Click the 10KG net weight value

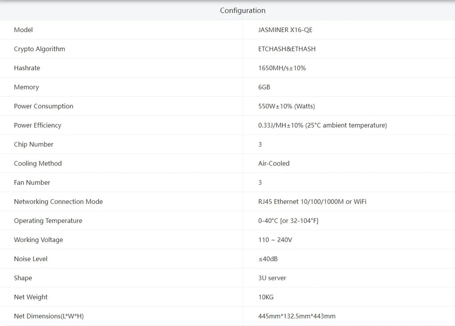(266, 298)
